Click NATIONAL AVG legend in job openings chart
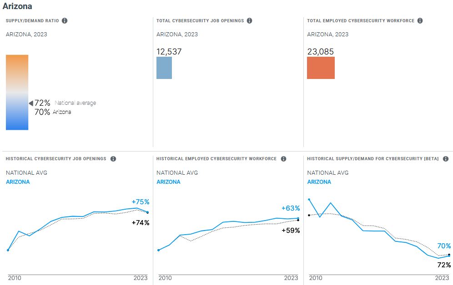 coord(26,173)
